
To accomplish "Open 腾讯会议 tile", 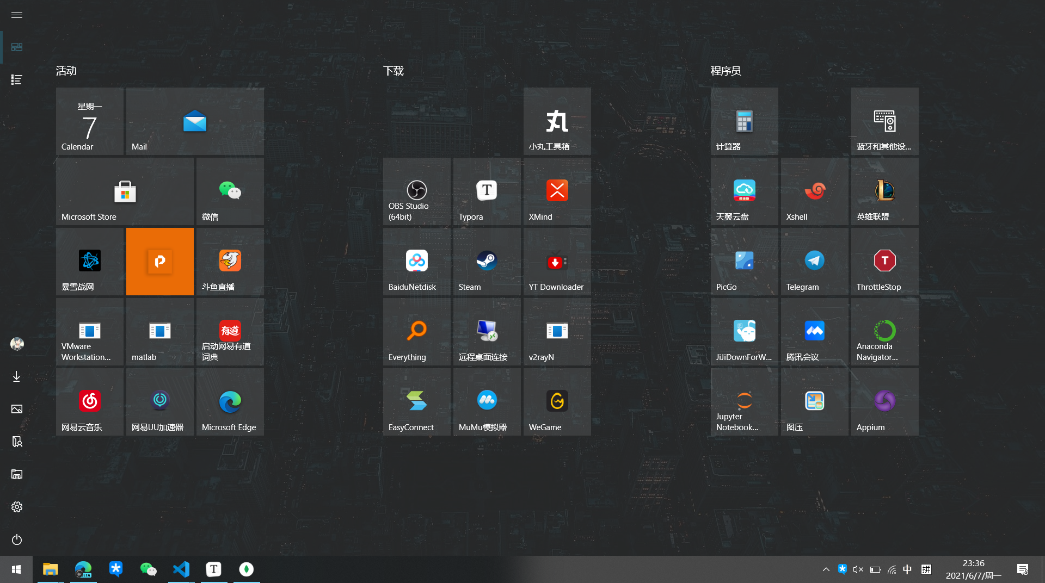I will (x=815, y=332).
